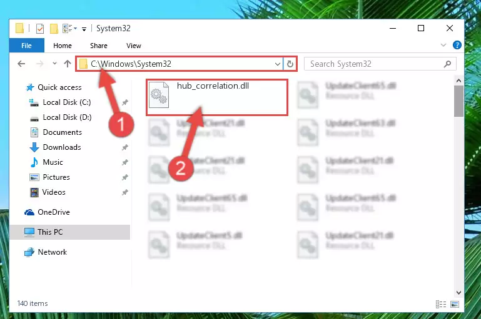This screenshot has width=481, height=319.
Task: Click the Search System32 field
Action: [x=380, y=64]
